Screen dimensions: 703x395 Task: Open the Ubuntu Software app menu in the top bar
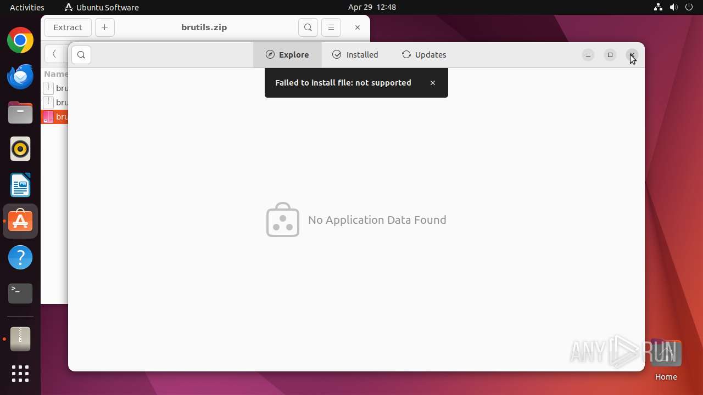point(102,7)
